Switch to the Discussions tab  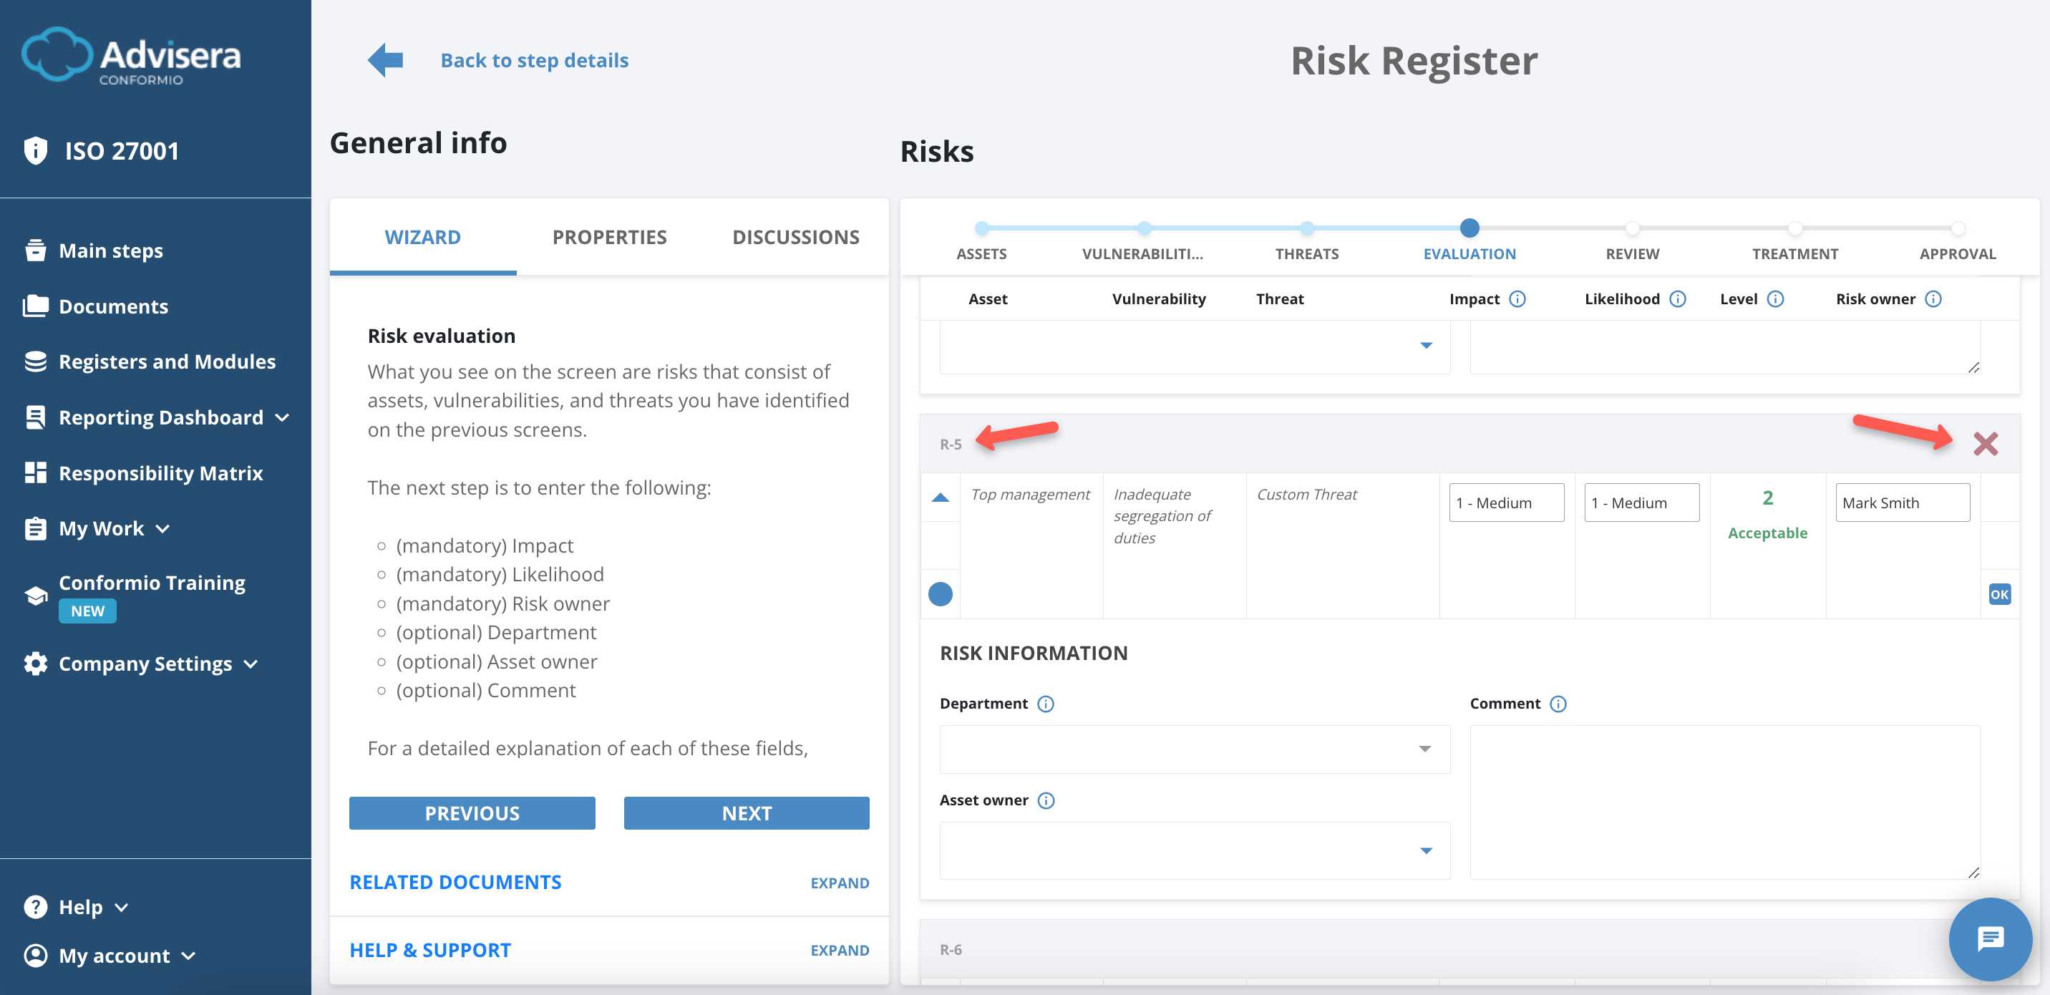coord(796,236)
